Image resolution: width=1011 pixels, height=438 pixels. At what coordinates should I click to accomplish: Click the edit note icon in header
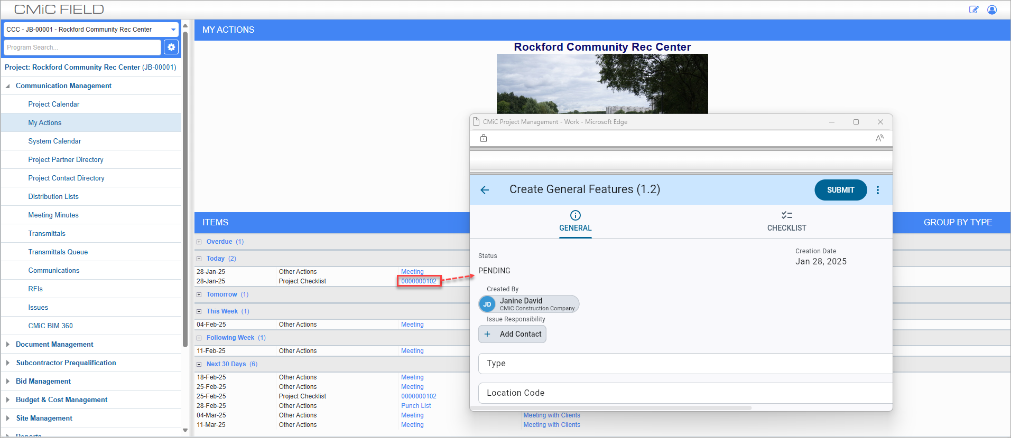click(973, 9)
